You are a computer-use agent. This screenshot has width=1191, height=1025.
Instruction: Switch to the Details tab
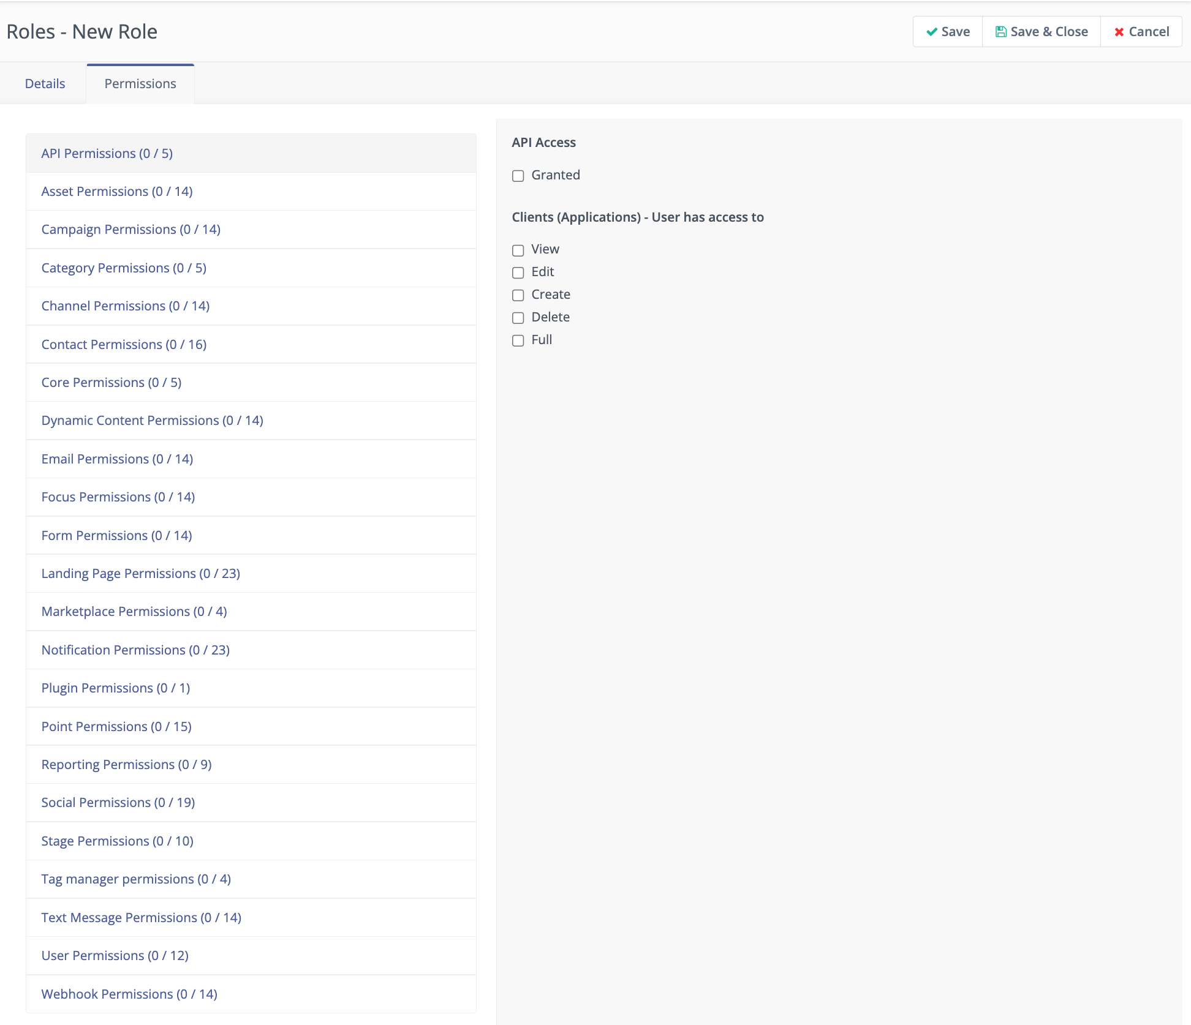pos(45,84)
